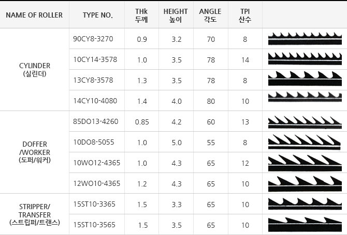347x235 pixels.
Task: Click the NAME OF ROLLER column header
Action: (34, 15)
